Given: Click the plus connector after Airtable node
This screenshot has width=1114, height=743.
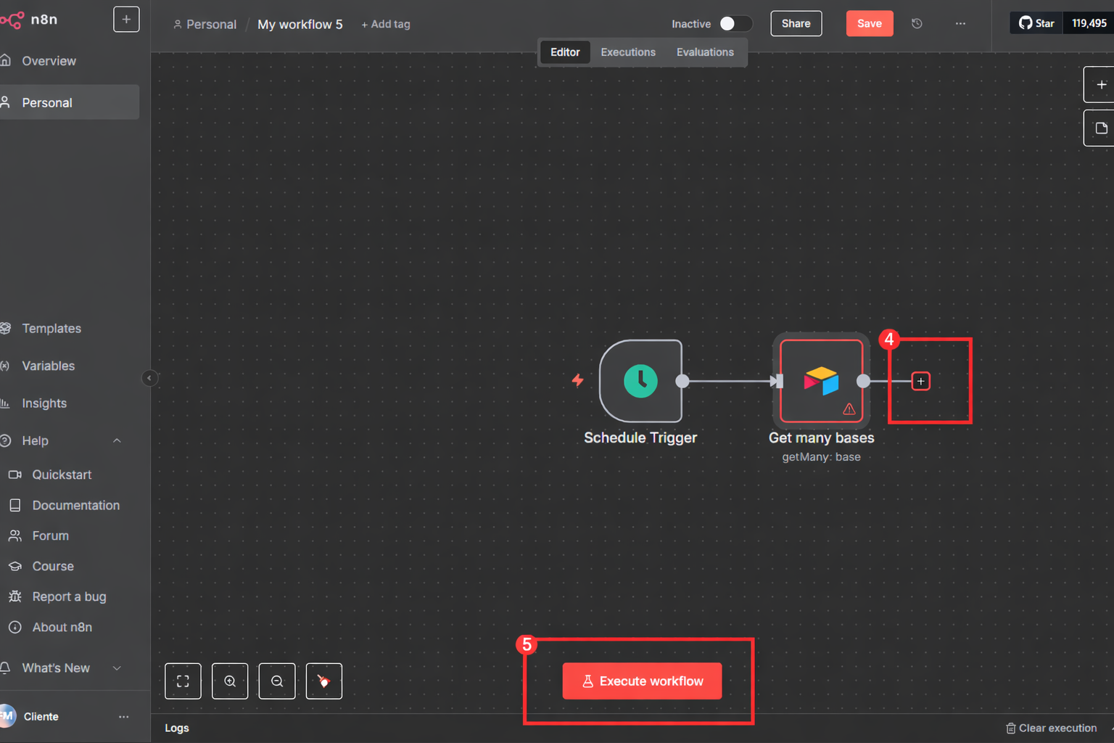Looking at the screenshot, I should [920, 381].
